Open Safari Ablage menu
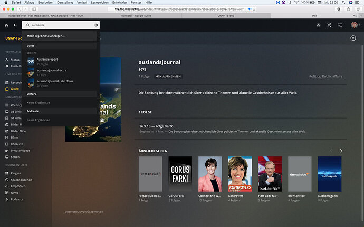The image size is (364, 227). pyautogui.click(x=29, y=2)
